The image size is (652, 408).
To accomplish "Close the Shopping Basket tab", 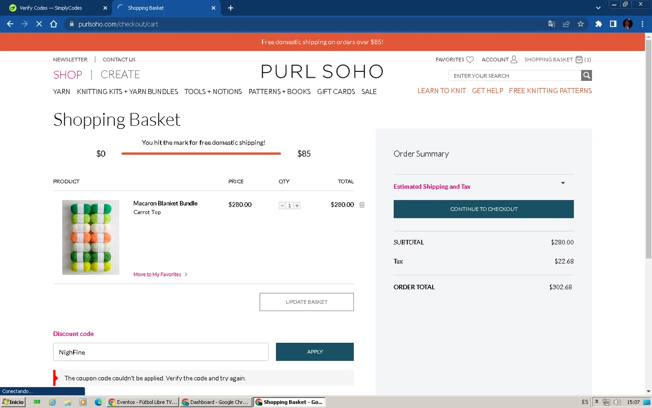I will pyautogui.click(x=213, y=8).
